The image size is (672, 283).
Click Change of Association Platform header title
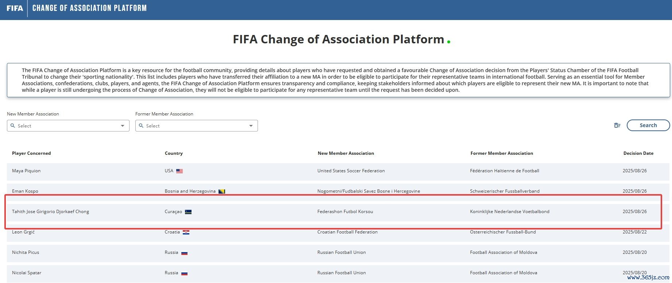point(89,8)
